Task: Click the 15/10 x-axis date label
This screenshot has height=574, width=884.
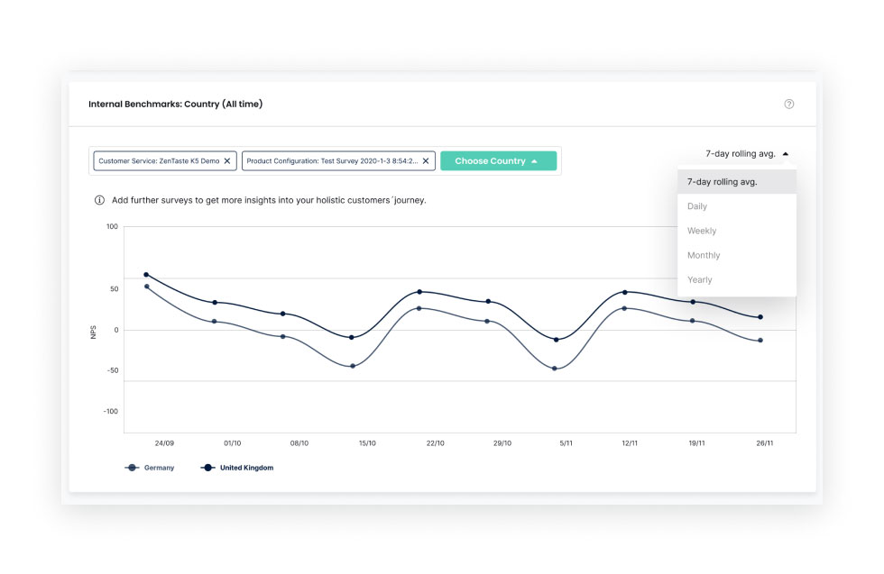Action: click(367, 443)
